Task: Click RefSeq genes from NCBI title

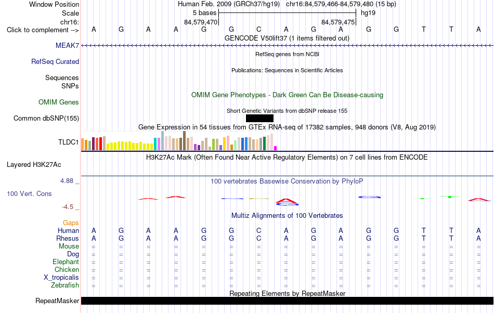Action: tap(287, 54)
